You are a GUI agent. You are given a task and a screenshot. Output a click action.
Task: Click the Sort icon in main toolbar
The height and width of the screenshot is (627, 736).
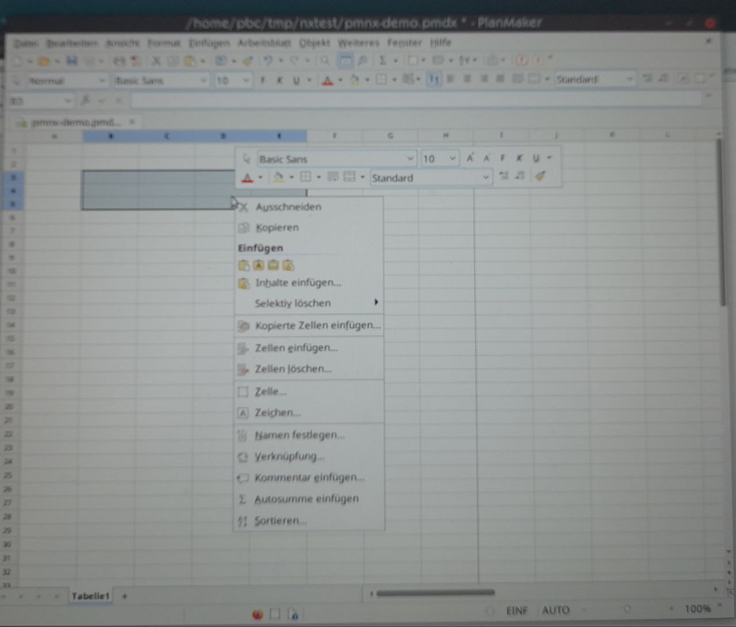tap(464, 60)
